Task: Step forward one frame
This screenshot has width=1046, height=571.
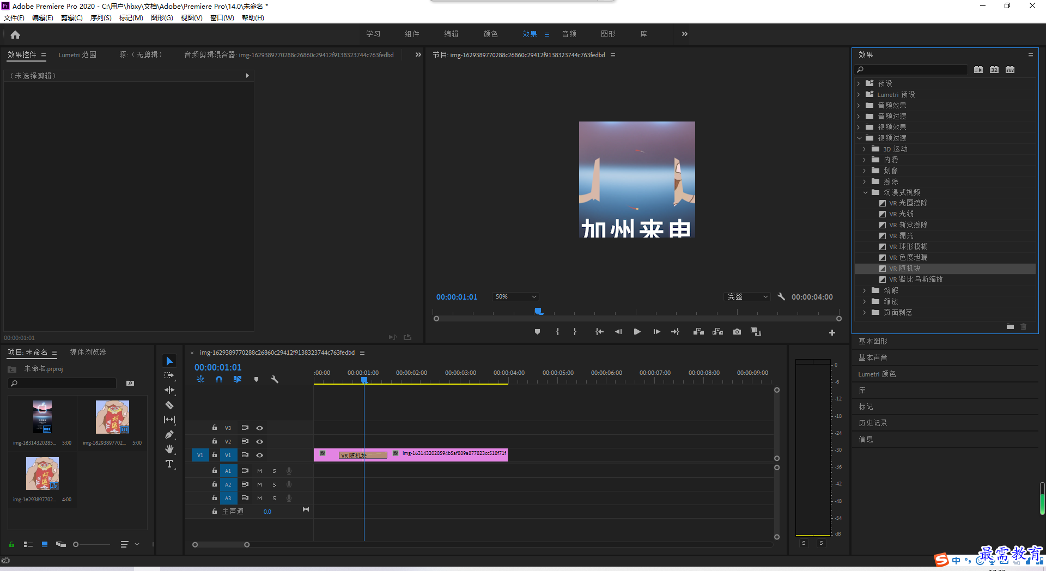Action: pos(656,332)
